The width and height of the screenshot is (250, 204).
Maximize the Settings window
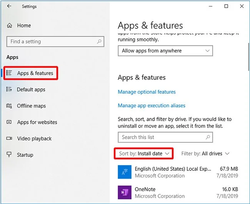pyautogui.click(x=226, y=6)
